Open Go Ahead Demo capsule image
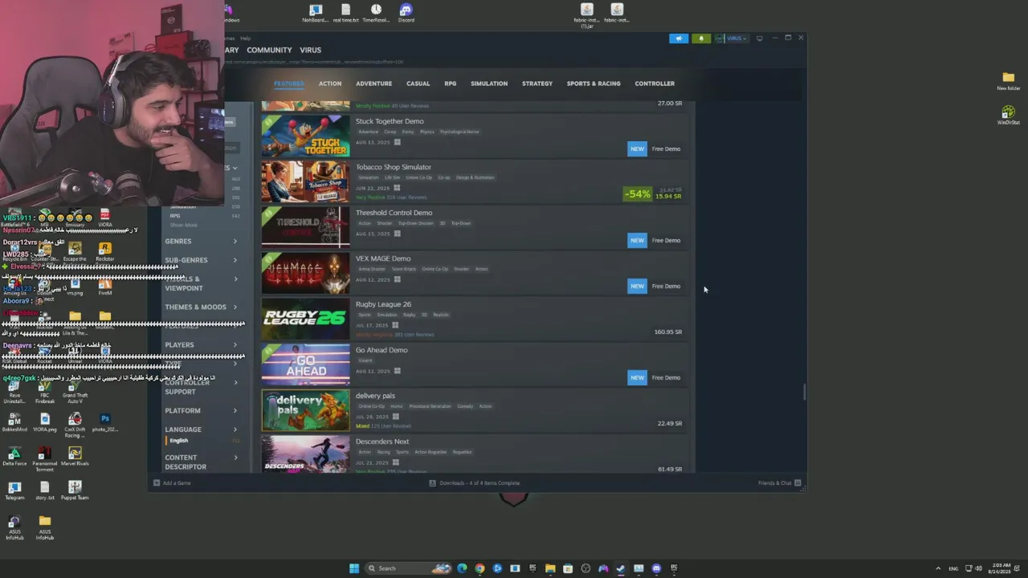Screen dimensions: 1028x578 (x=305, y=364)
